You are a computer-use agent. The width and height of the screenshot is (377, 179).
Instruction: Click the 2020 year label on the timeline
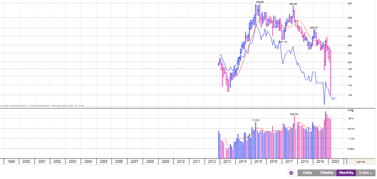click(x=335, y=162)
